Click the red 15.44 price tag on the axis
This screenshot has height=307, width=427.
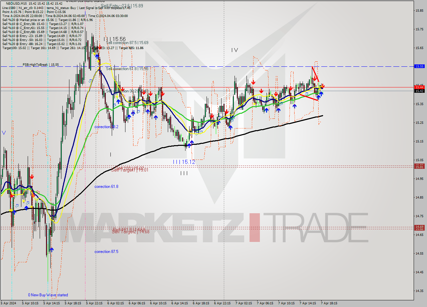(x=419, y=87)
